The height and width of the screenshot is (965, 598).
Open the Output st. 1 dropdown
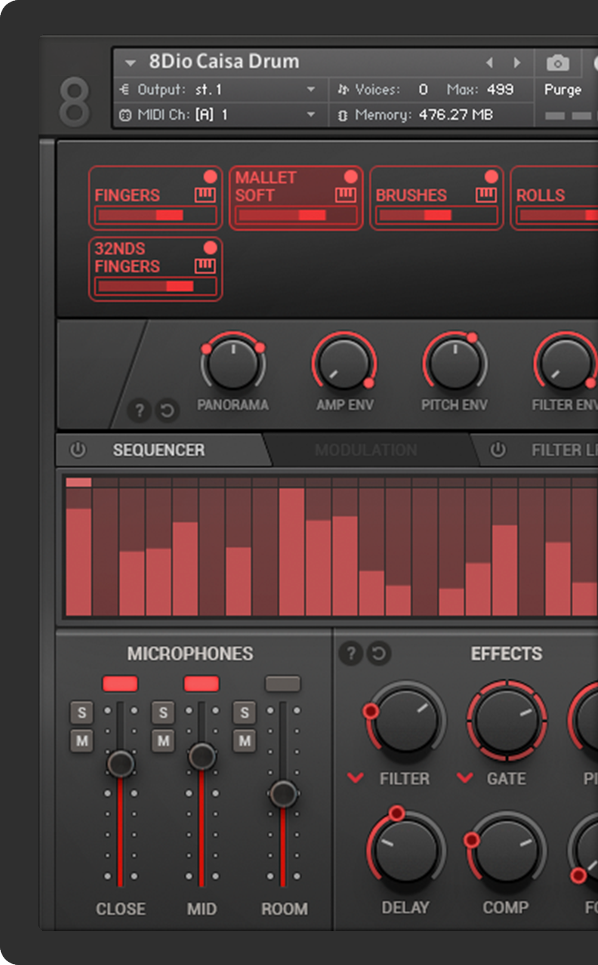[x=311, y=90]
